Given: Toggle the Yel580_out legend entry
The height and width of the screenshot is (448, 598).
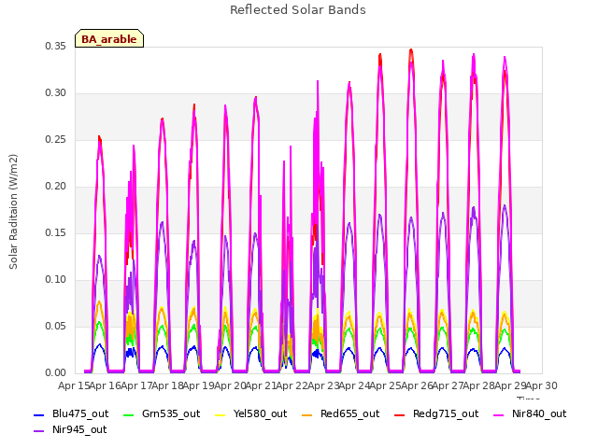Looking at the screenshot, I should [x=251, y=414].
